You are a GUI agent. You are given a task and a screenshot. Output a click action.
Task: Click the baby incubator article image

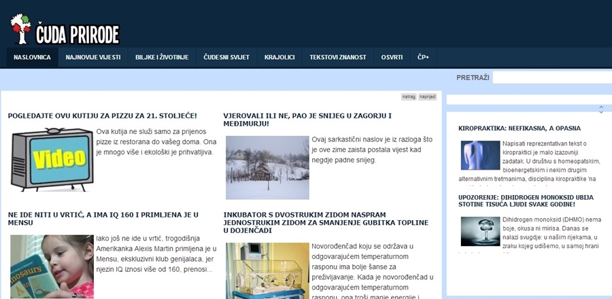click(267, 270)
